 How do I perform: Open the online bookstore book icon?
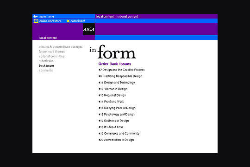36,21
